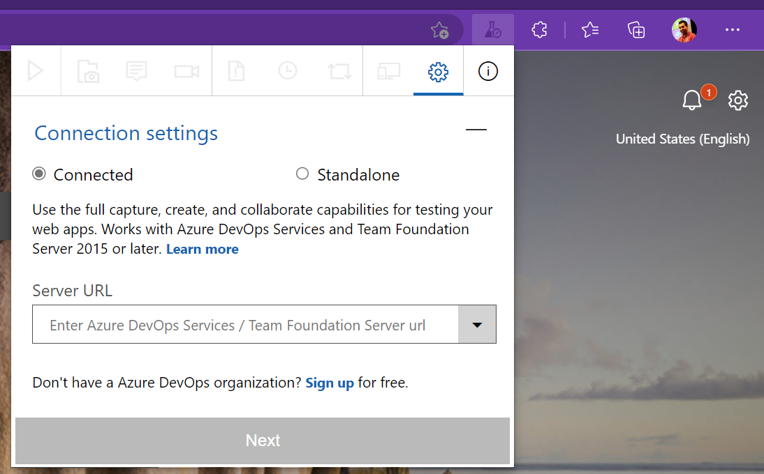This screenshot has height=474, width=764.
Task: Click the Sign up link
Action: point(330,383)
